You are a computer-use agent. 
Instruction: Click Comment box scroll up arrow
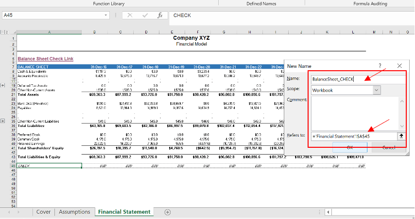[402, 101]
